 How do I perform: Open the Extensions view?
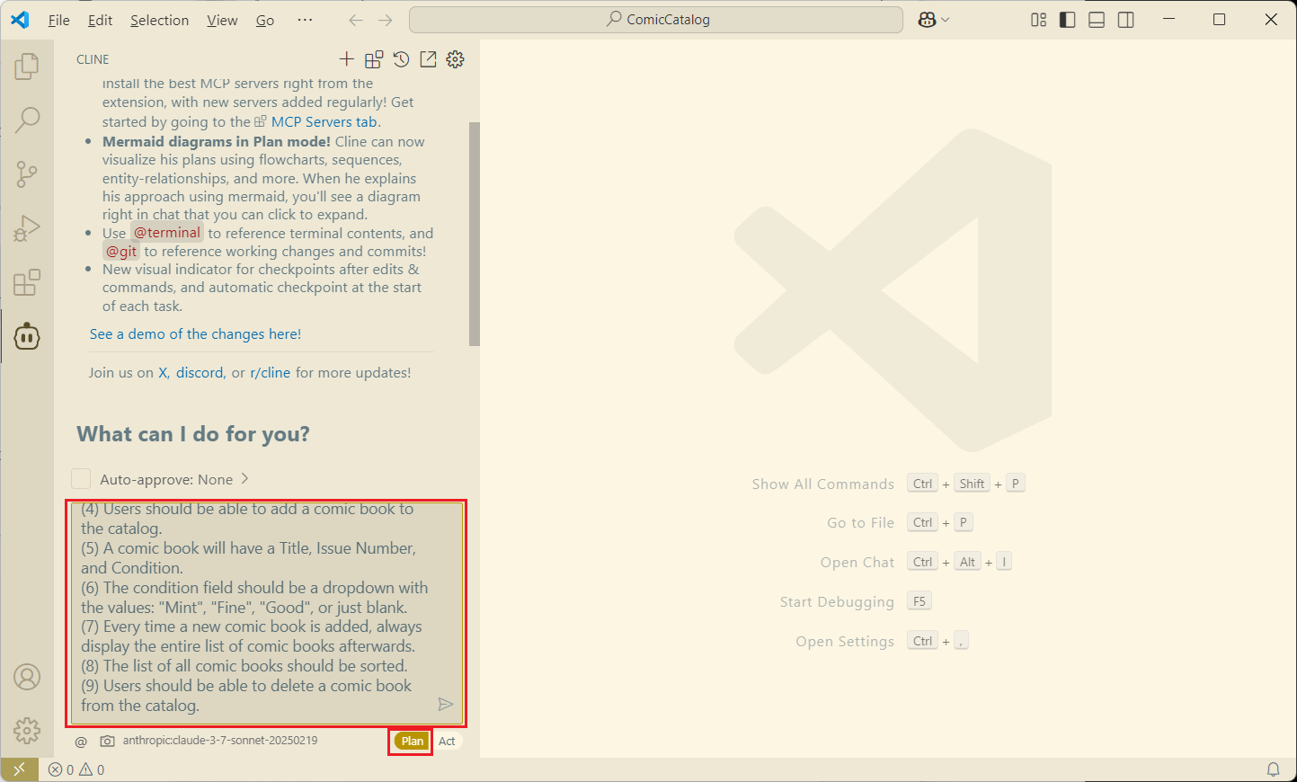(x=27, y=282)
